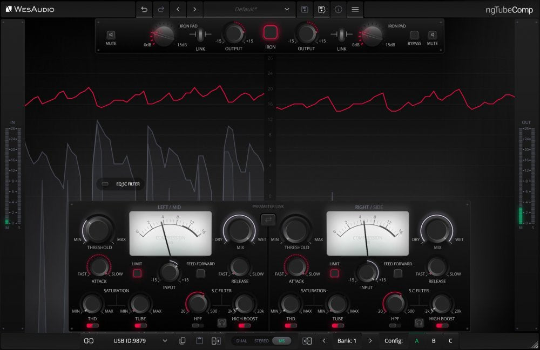Toggle the red IRON button
The image size is (540, 350).
[x=271, y=33]
